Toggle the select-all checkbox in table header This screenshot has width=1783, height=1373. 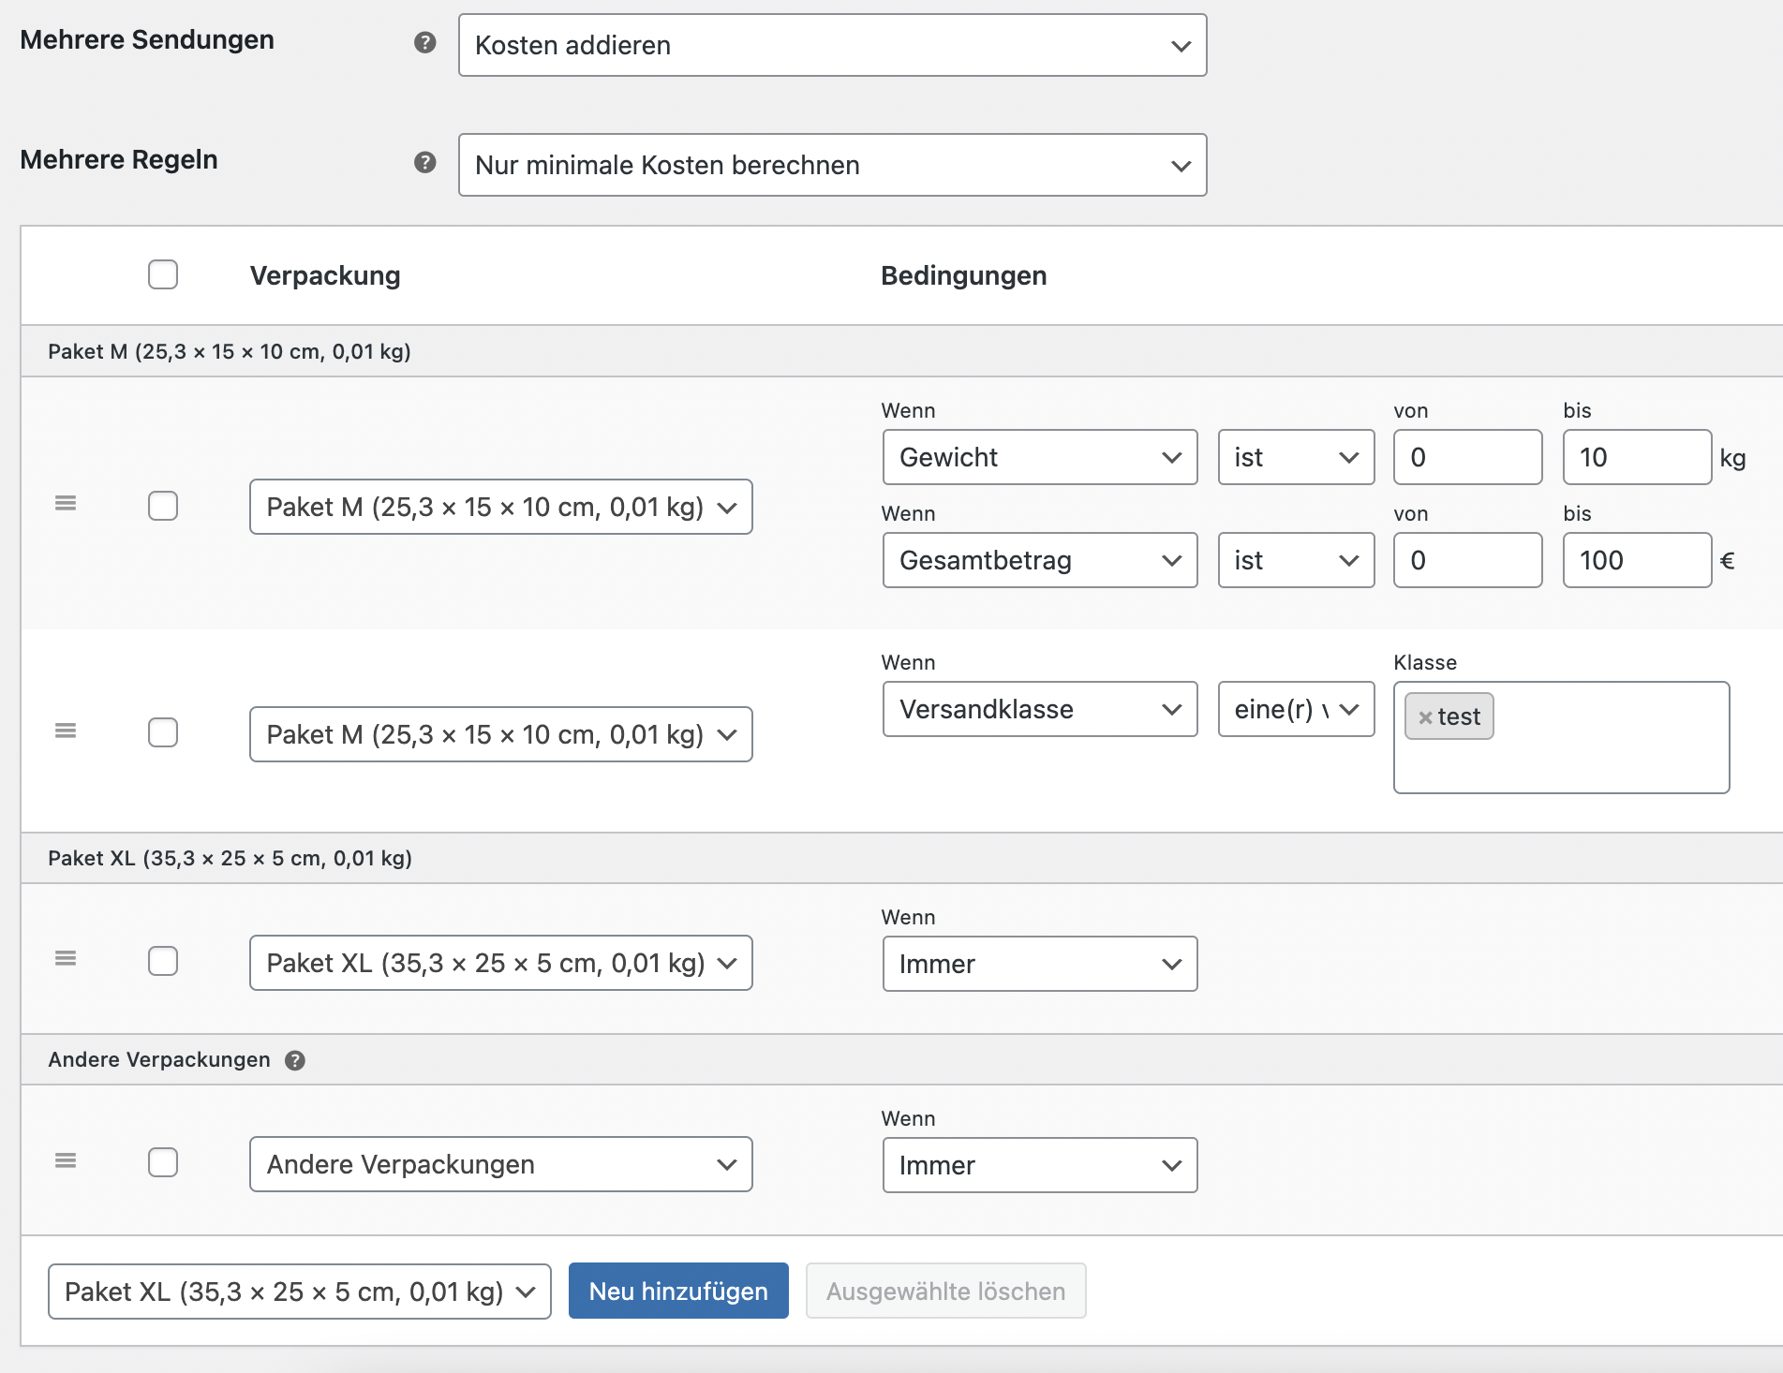click(x=163, y=274)
